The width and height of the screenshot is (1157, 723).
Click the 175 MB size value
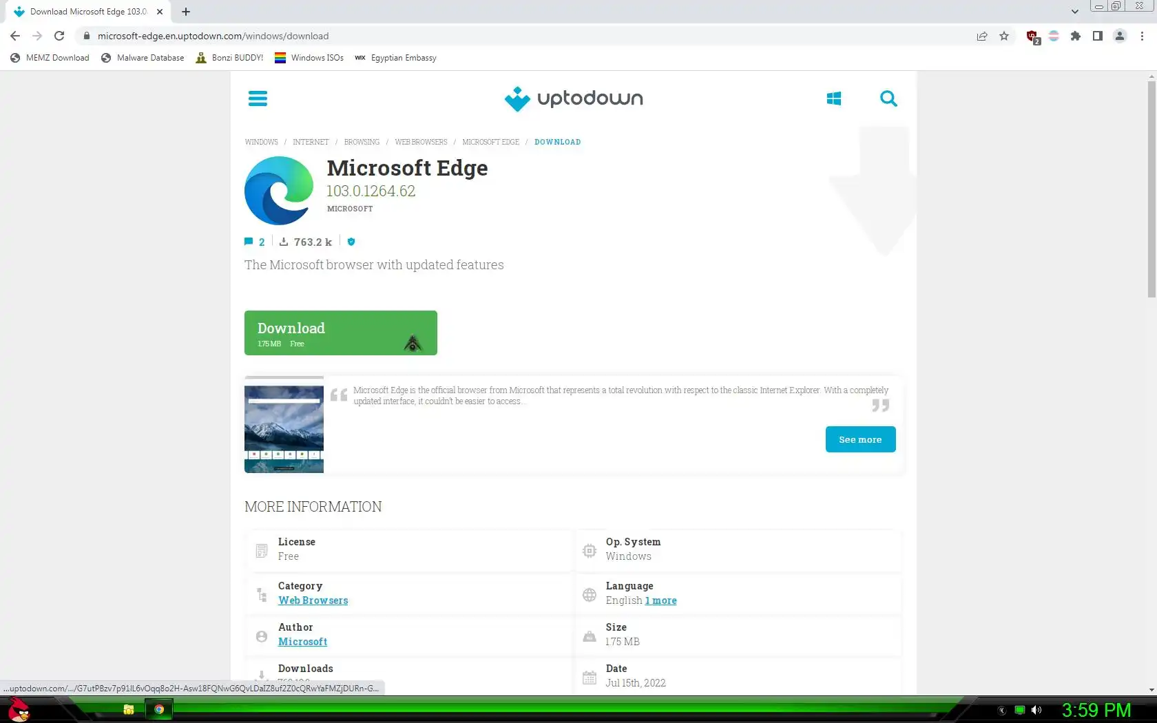pos(623,642)
